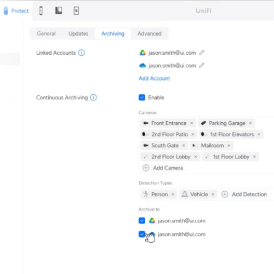Remove the Mailroom camera tag
The width and height of the screenshot is (274, 274).
(229, 146)
